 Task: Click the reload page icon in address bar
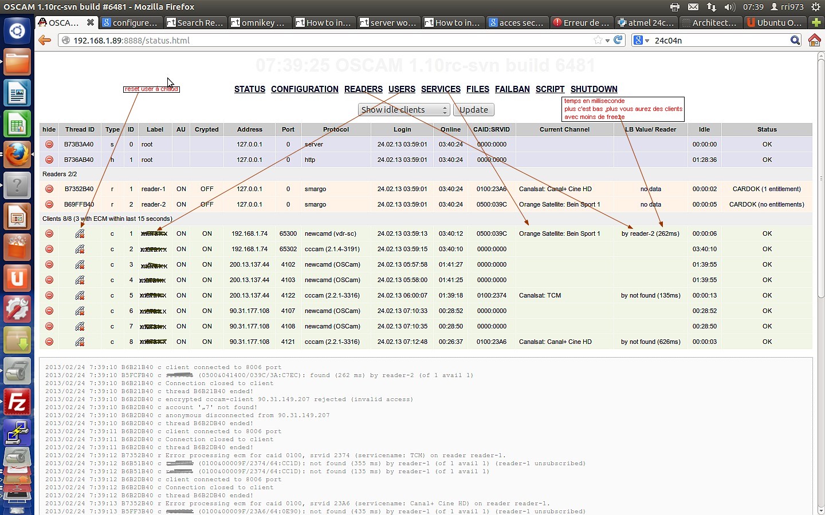[618, 40]
